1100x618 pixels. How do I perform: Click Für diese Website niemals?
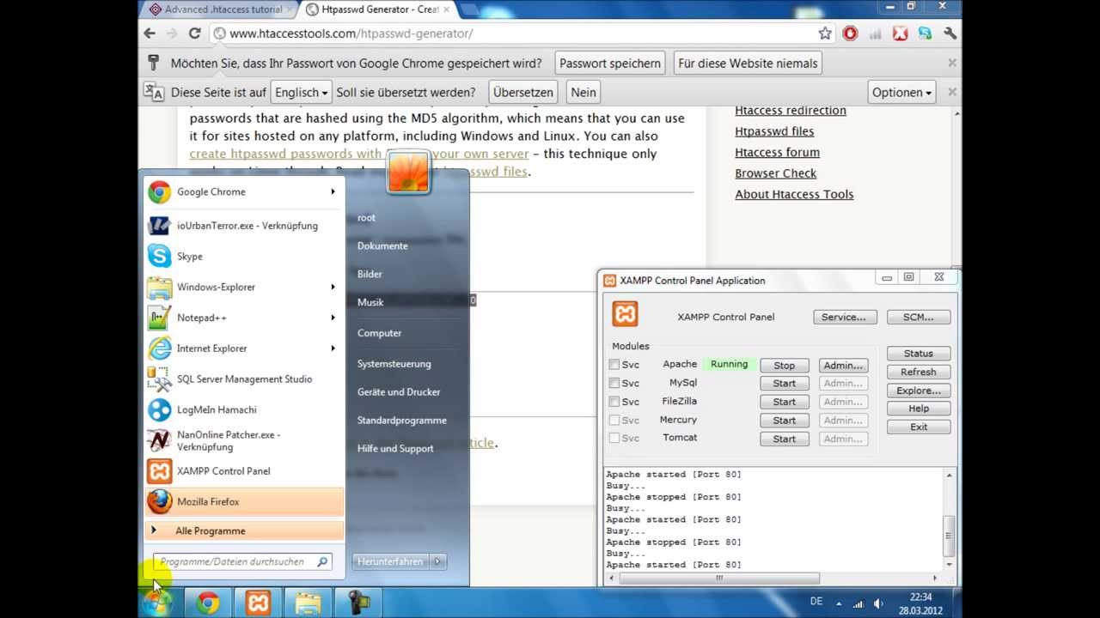coord(748,63)
